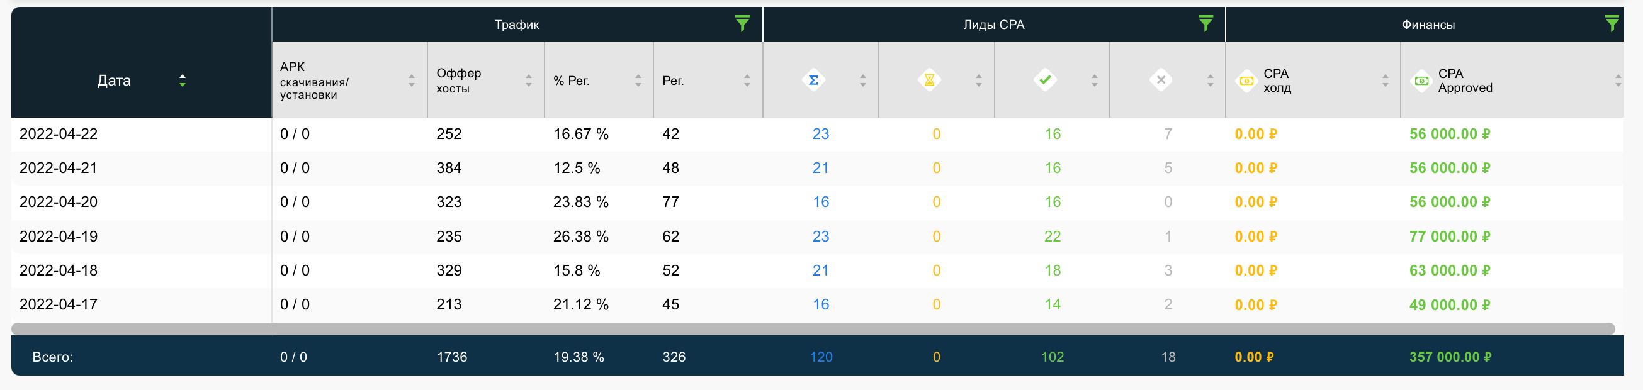
Task: Sort by APK скачивания/установки arrows
Action: (x=412, y=81)
